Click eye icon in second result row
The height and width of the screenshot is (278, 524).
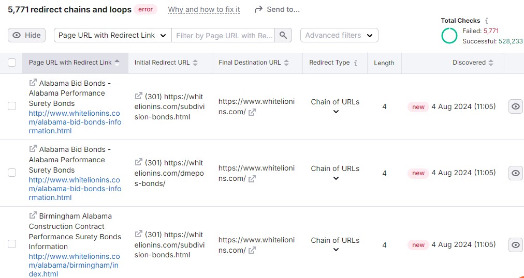[x=515, y=173]
